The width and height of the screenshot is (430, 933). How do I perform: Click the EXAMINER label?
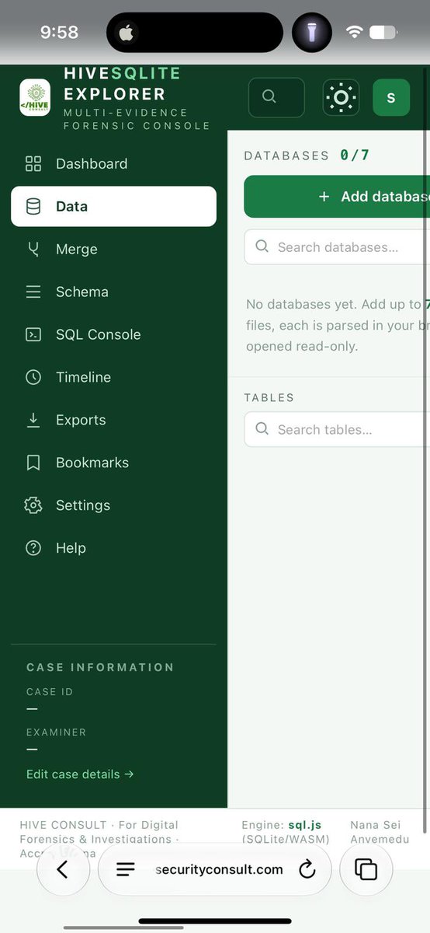(x=57, y=732)
